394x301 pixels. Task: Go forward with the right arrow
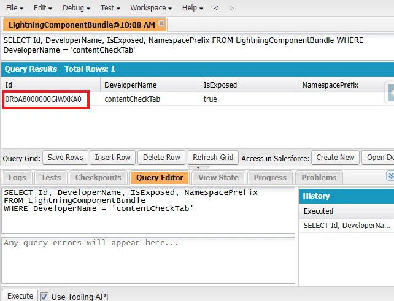pyautogui.click(x=232, y=8)
